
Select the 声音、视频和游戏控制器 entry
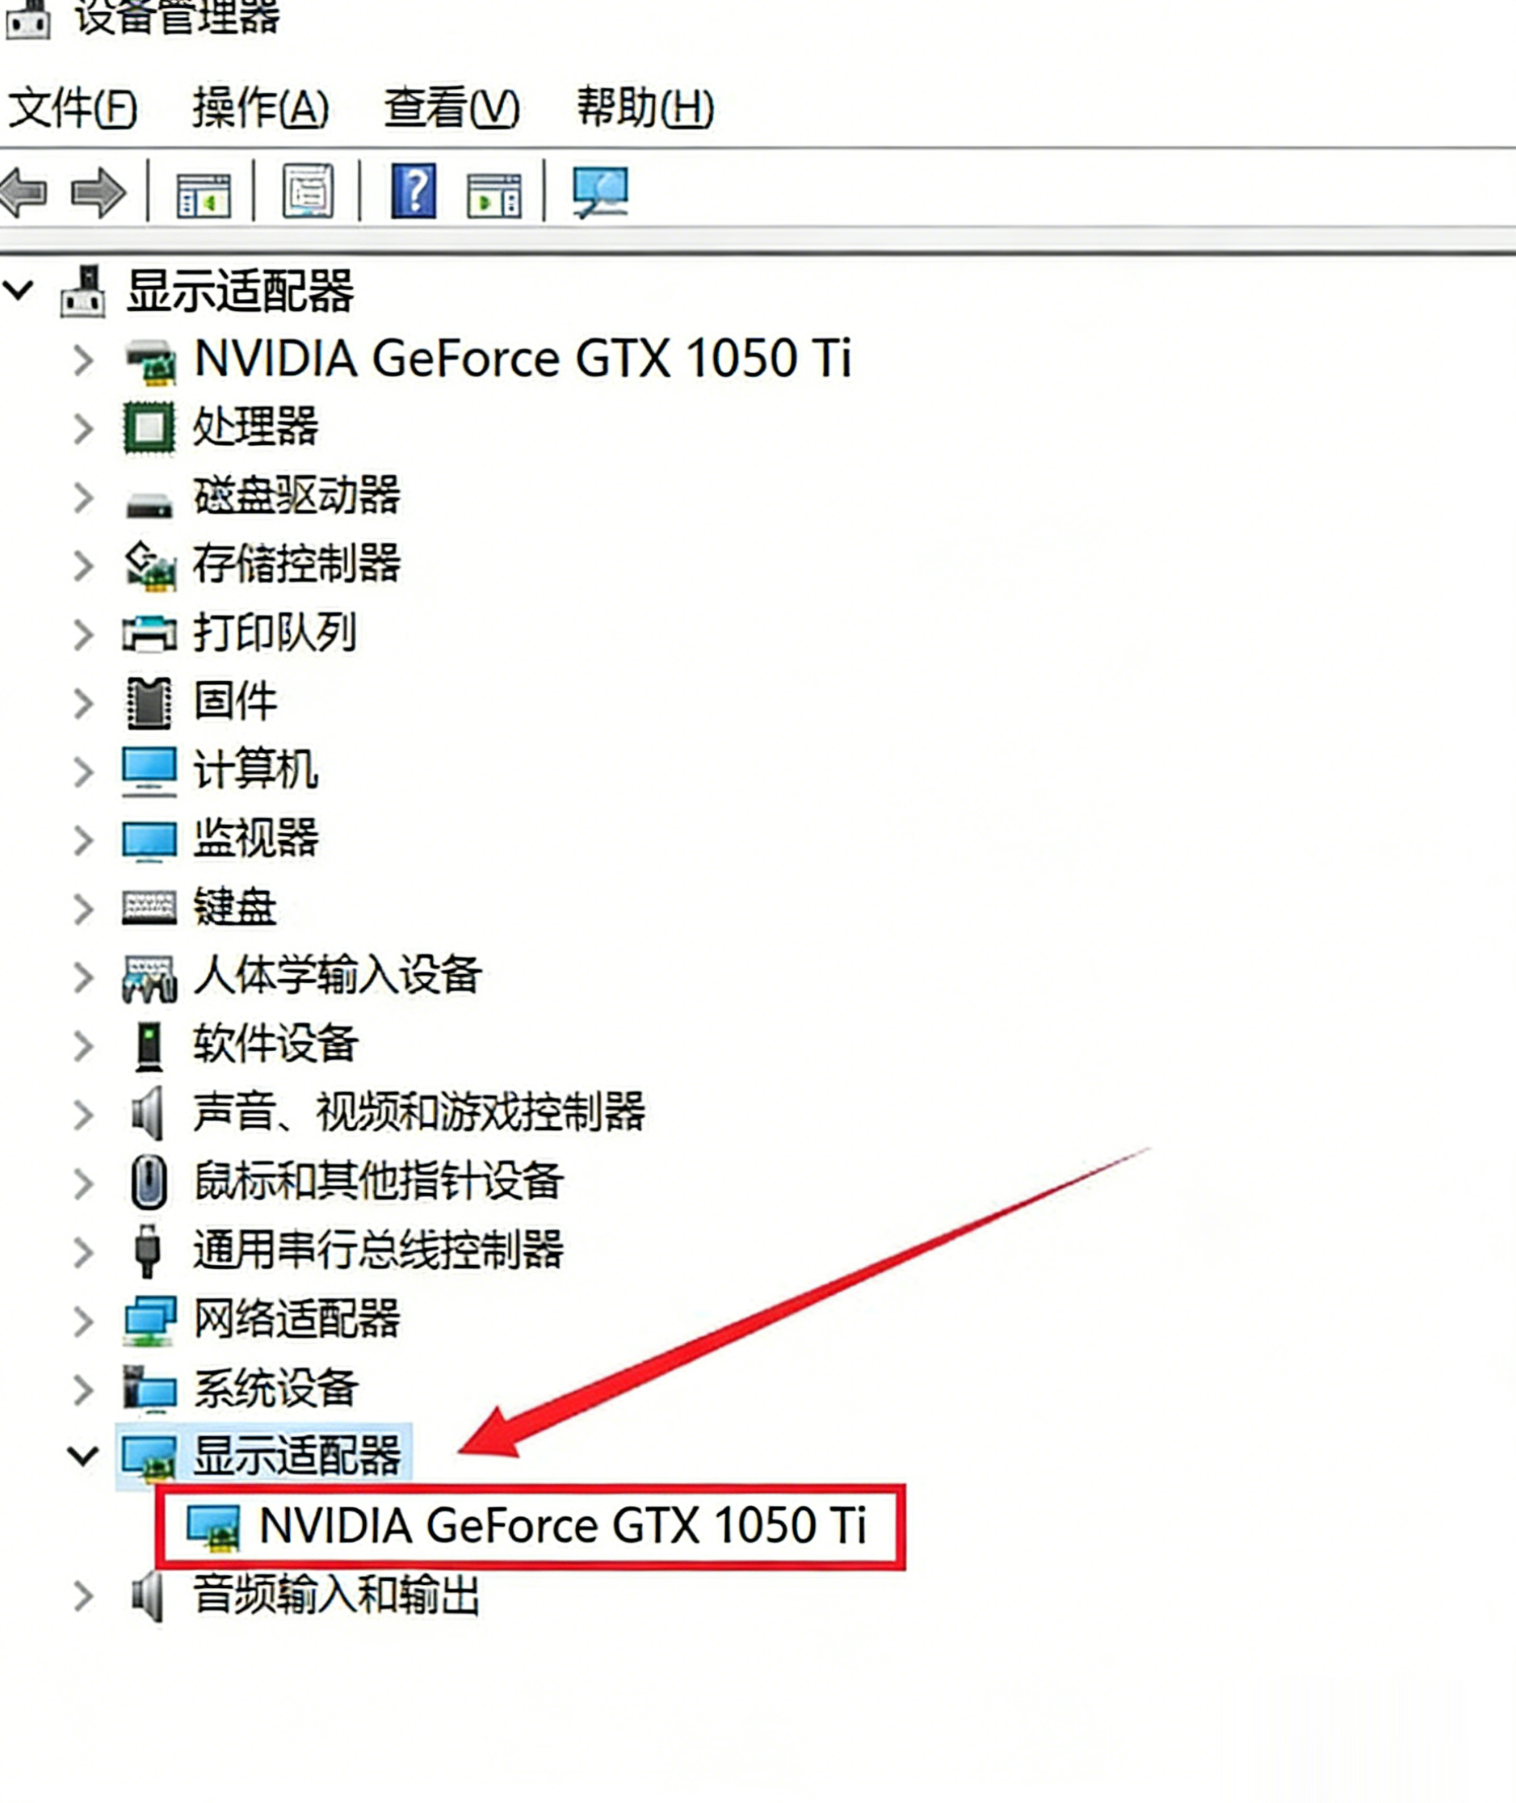point(418,1113)
